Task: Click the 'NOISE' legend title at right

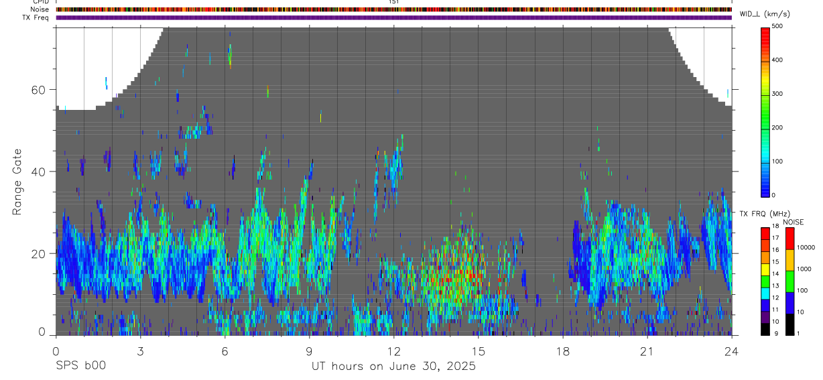Action: pos(794,223)
